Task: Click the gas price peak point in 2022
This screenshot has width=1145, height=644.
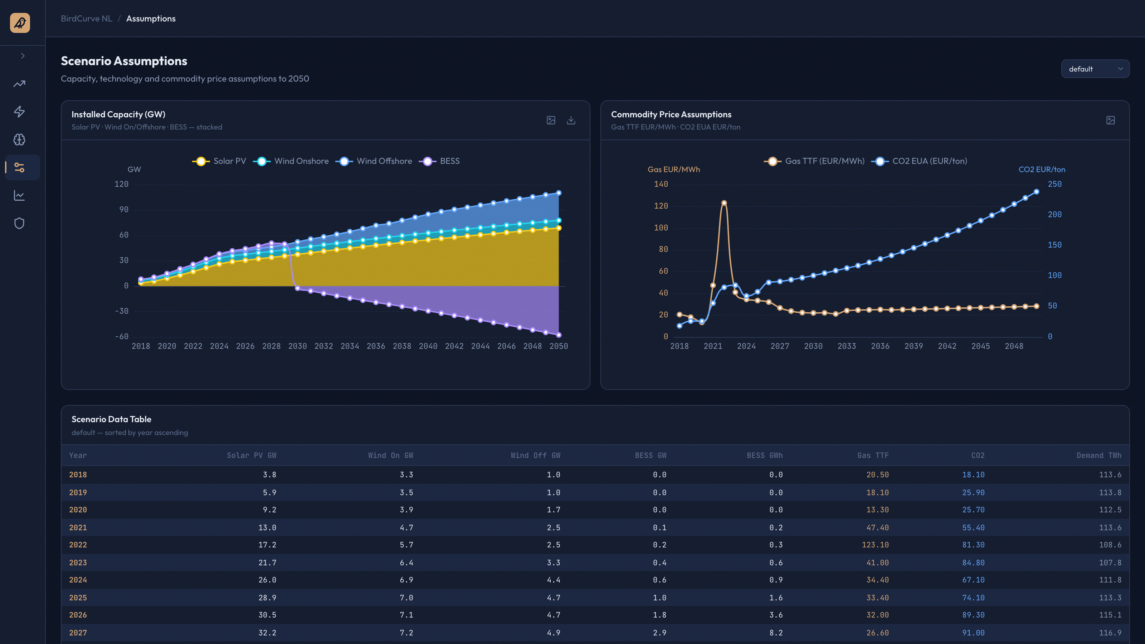Action: click(x=724, y=203)
